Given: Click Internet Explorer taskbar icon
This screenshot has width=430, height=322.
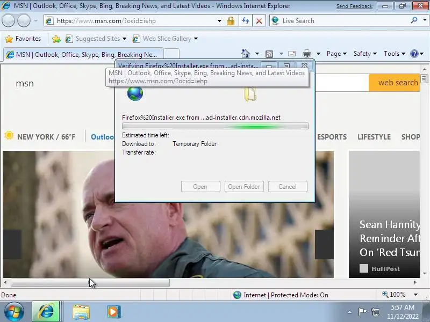Looking at the screenshot, I should pyautogui.click(x=46, y=311).
